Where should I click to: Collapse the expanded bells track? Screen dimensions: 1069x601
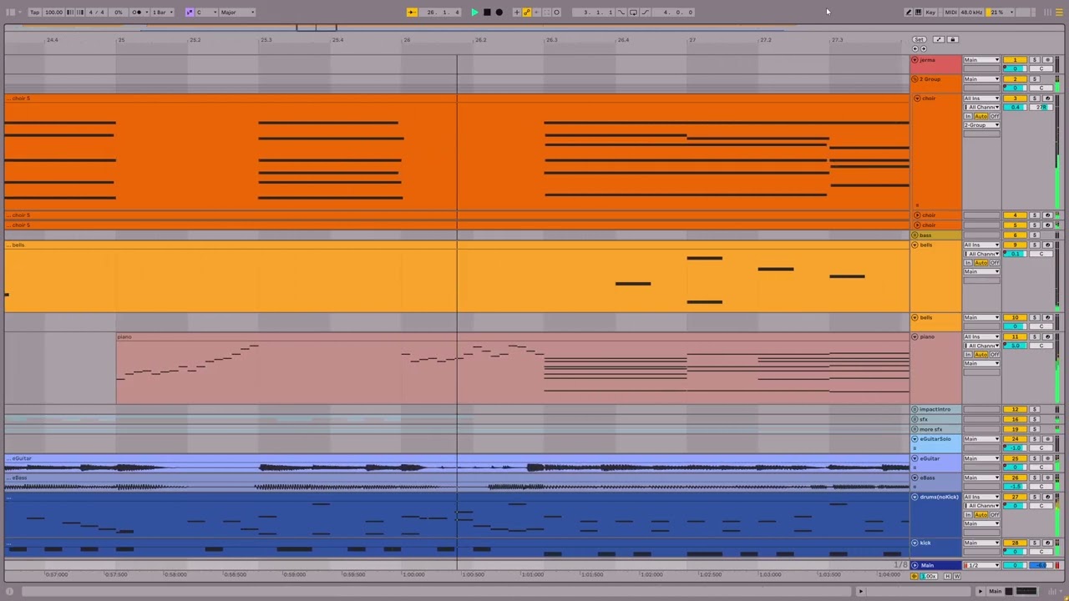[914, 245]
